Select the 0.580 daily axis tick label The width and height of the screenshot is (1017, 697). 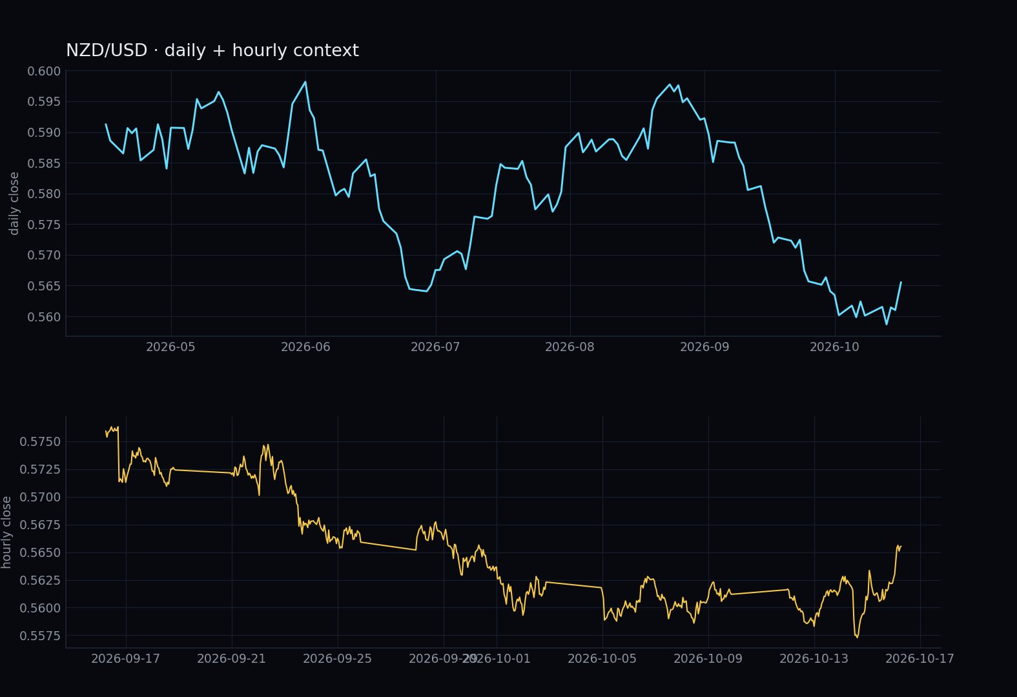(44, 194)
